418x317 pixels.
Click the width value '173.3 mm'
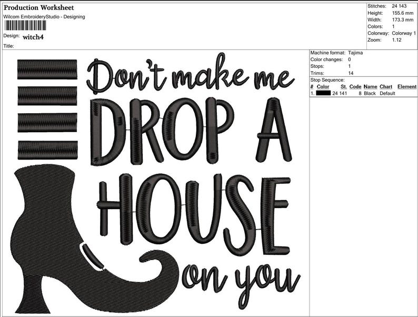click(x=403, y=19)
